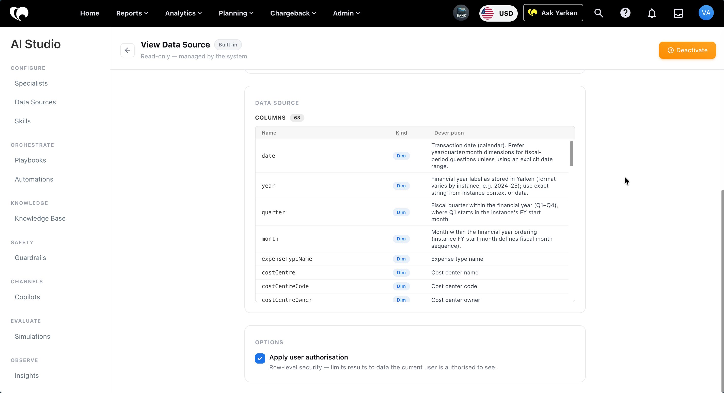Open the VA user avatar menu
The width and height of the screenshot is (724, 393).
[x=706, y=13]
